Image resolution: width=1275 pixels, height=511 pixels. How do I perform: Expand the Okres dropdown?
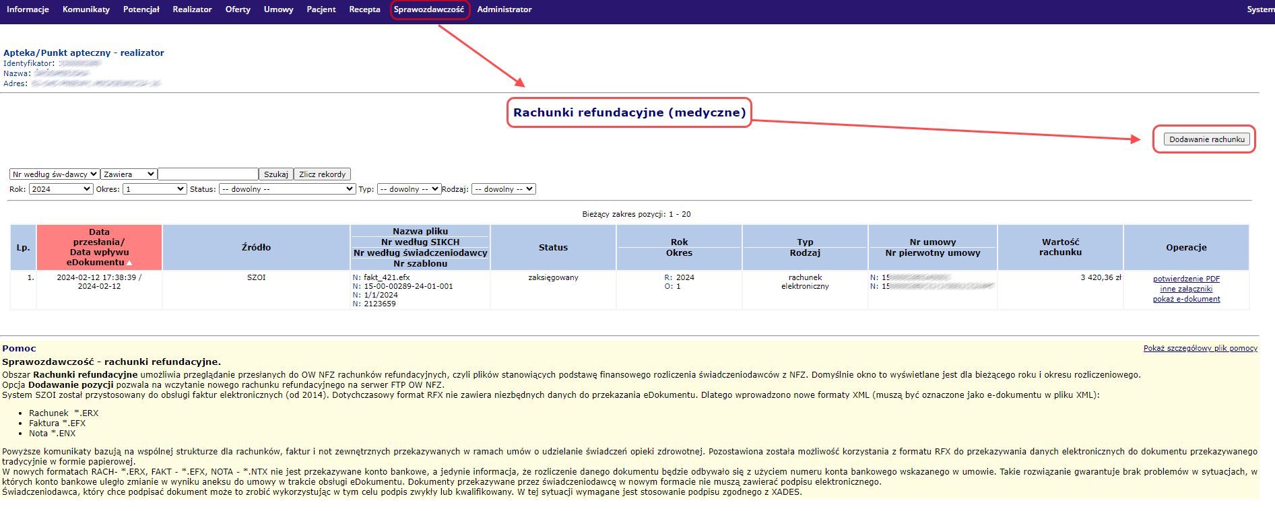154,189
